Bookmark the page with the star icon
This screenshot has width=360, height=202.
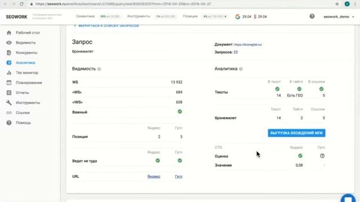coord(337,4)
